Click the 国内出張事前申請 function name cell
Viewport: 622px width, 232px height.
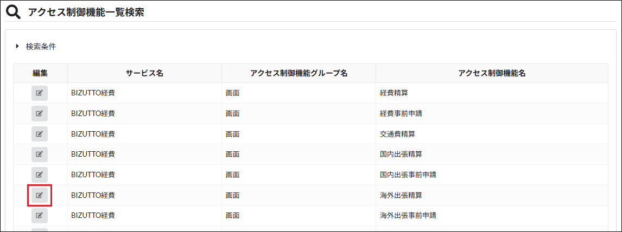(x=408, y=175)
